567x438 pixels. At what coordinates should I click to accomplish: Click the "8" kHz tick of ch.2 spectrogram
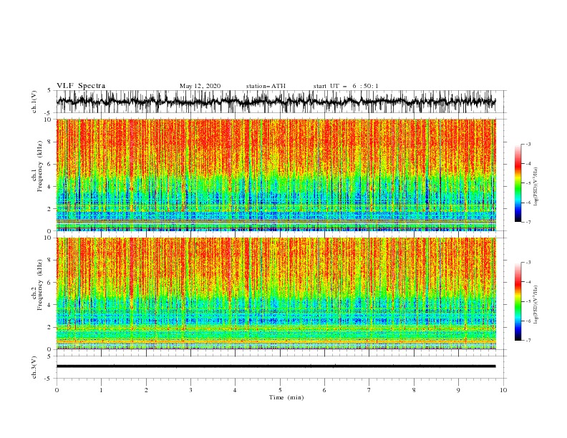(50, 261)
